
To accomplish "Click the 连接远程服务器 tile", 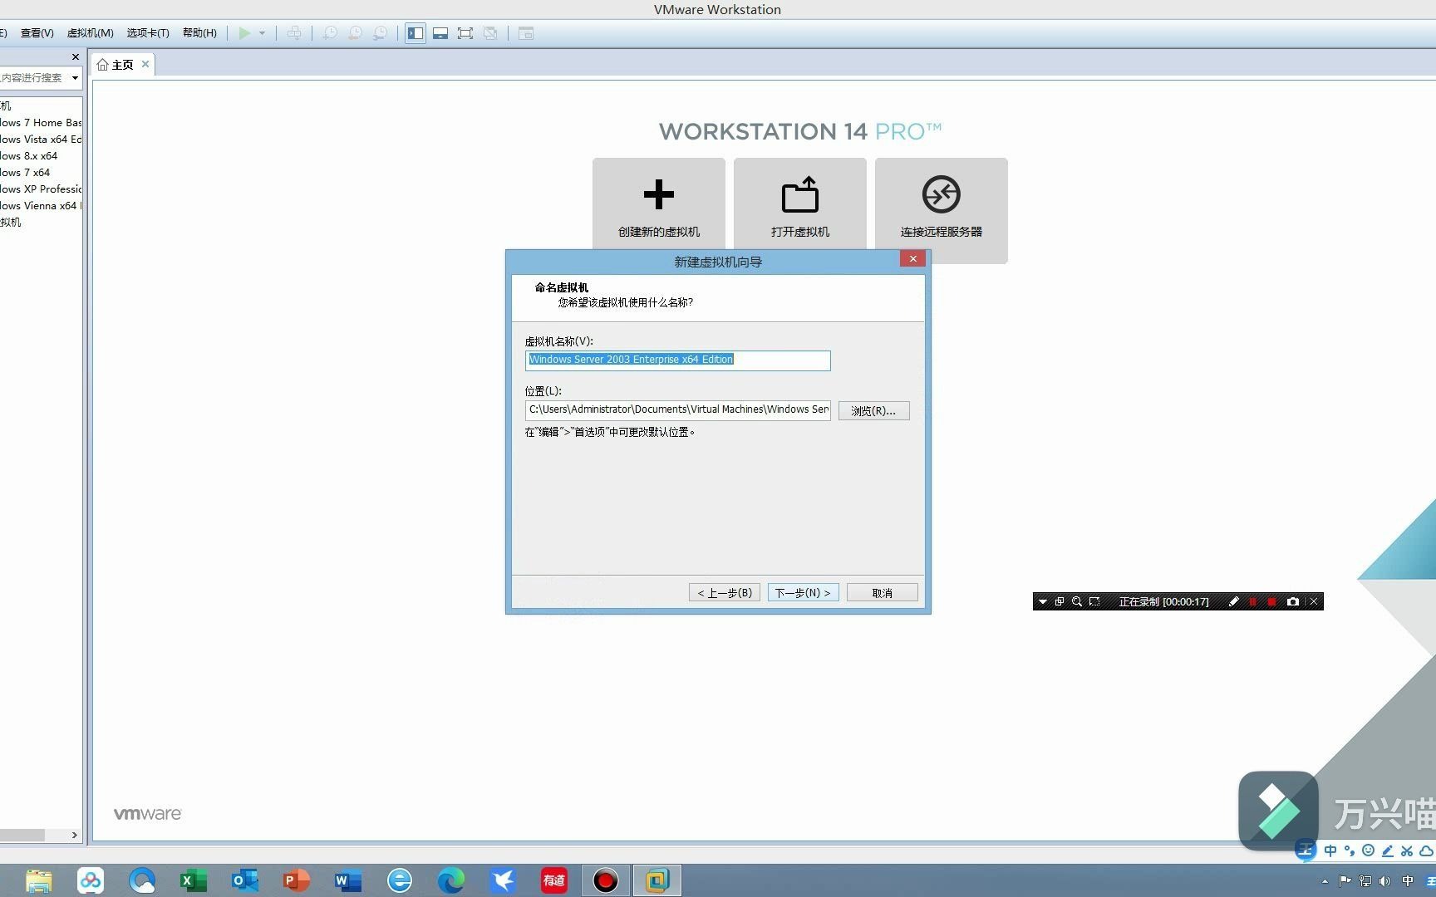I will click(x=941, y=211).
